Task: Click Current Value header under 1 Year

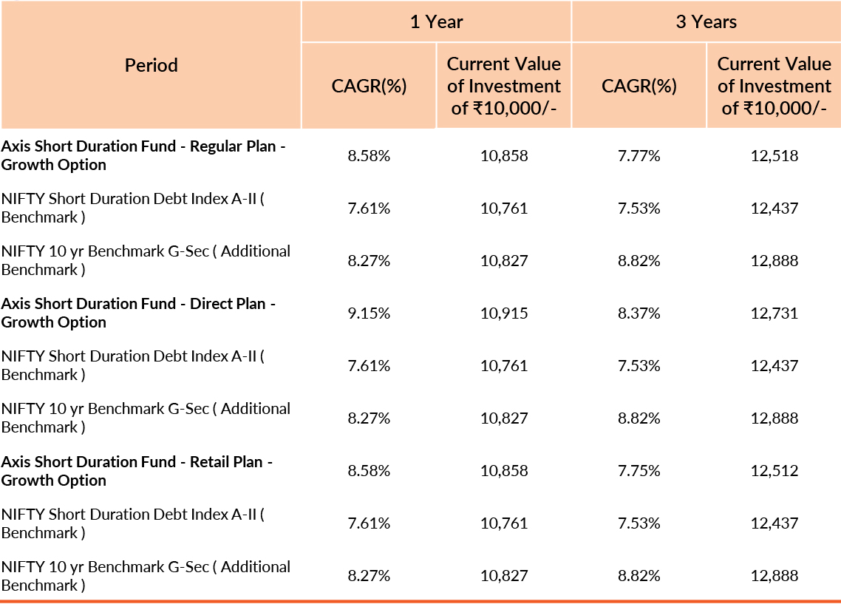Action: pyautogui.click(x=503, y=86)
